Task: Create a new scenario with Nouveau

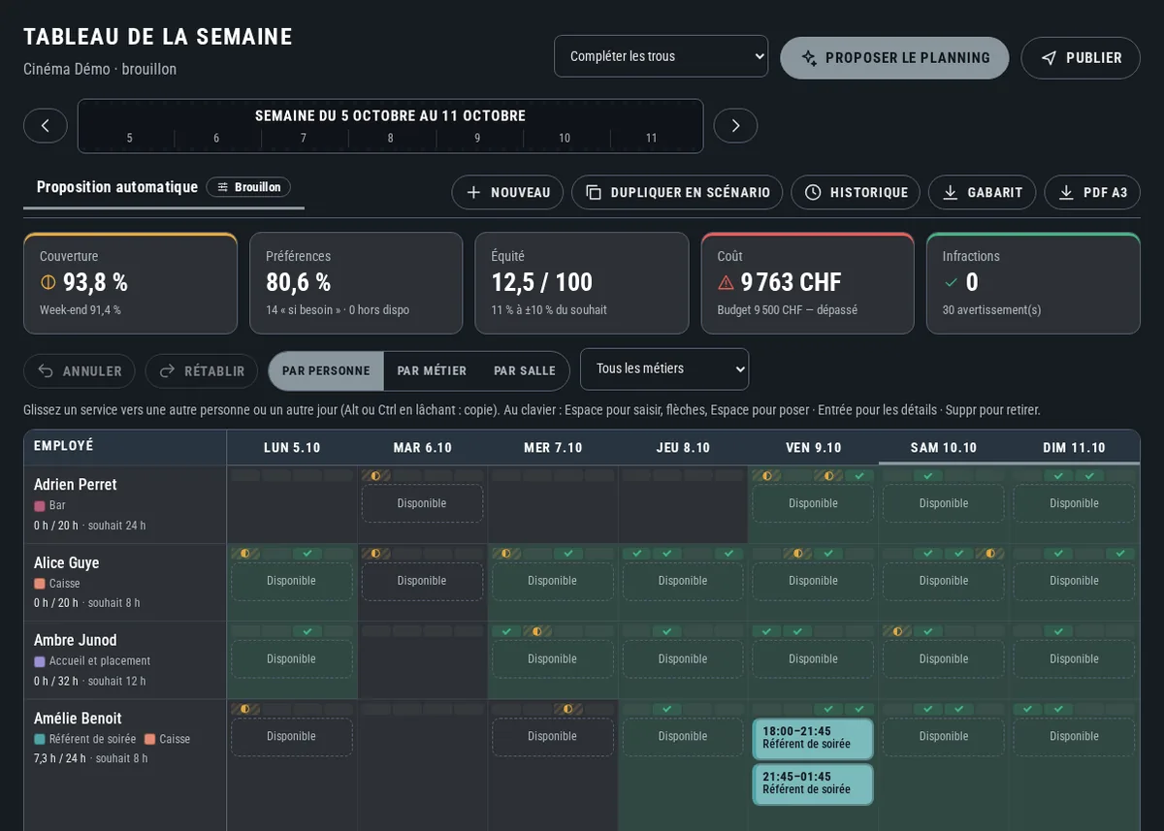Action: 507,192
